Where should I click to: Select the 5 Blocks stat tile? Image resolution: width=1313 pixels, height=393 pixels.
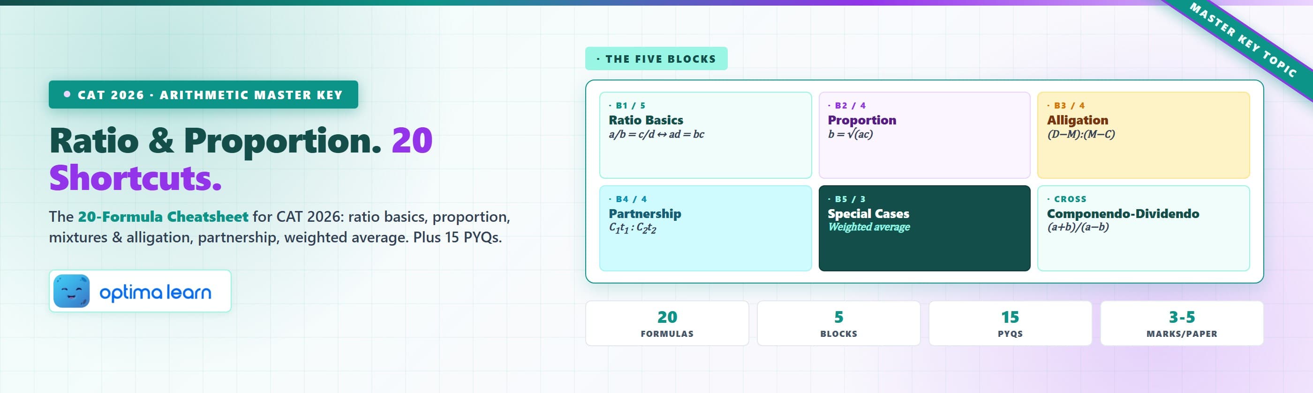(838, 323)
